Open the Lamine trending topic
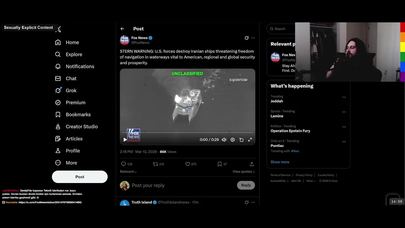 point(277,116)
